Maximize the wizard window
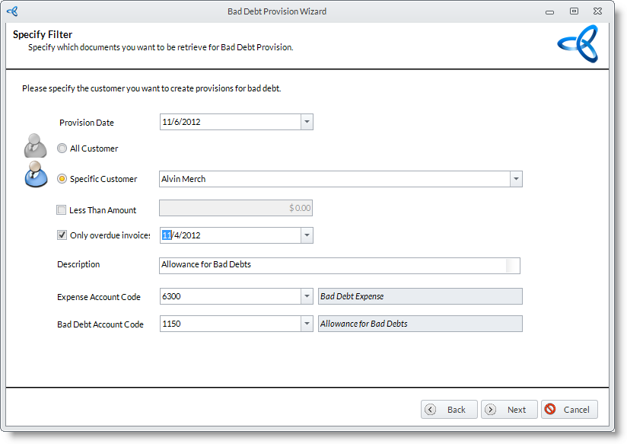The image size is (627, 444). [x=574, y=11]
